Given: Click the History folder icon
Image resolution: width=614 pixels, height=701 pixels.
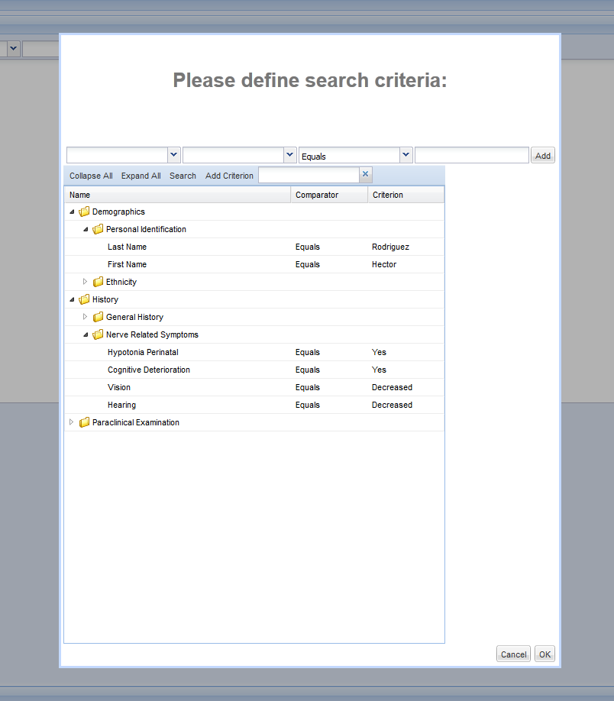Looking at the screenshot, I should [x=84, y=299].
